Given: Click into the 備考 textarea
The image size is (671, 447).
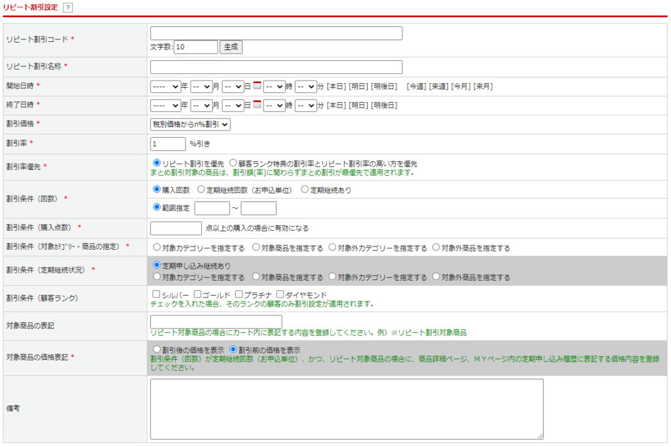Looking at the screenshot, I should coord(346,408).
